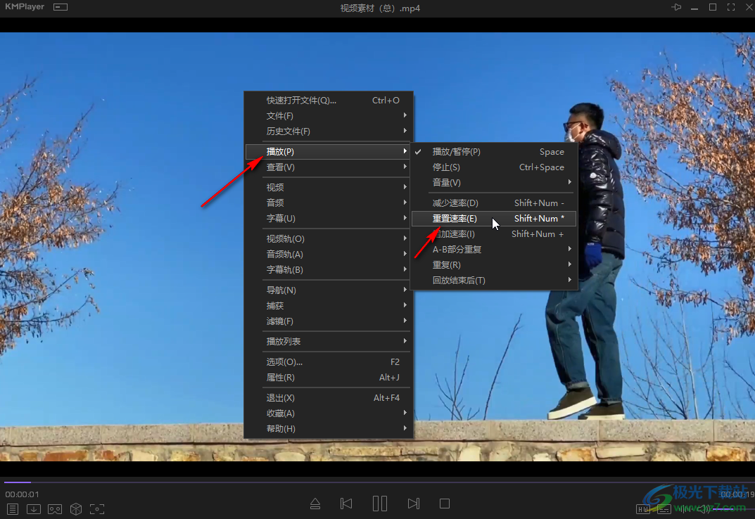Expand the 文件(F) submenu
Viewport: 755px width, 519px height.
329,115
